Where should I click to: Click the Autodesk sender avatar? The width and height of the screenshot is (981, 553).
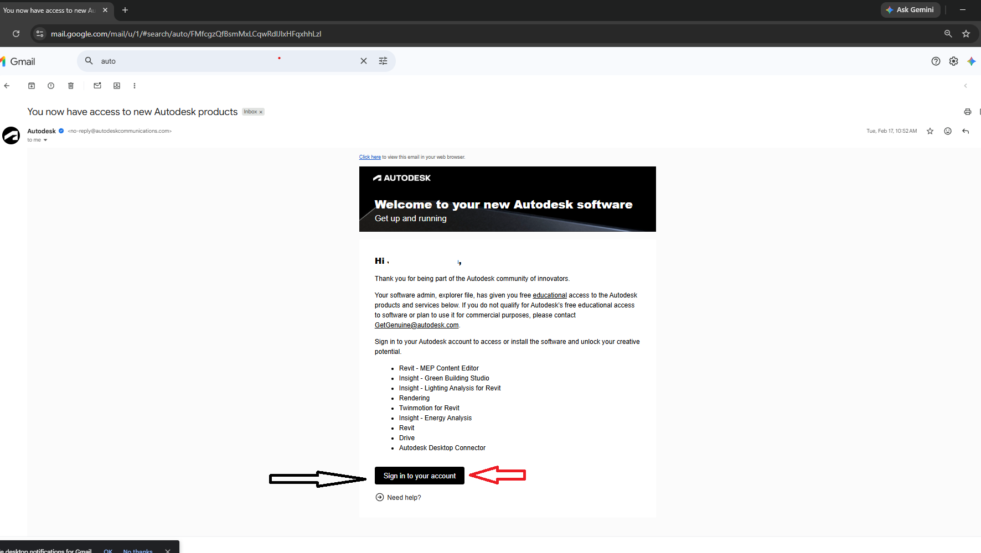(x=11, y=135)
